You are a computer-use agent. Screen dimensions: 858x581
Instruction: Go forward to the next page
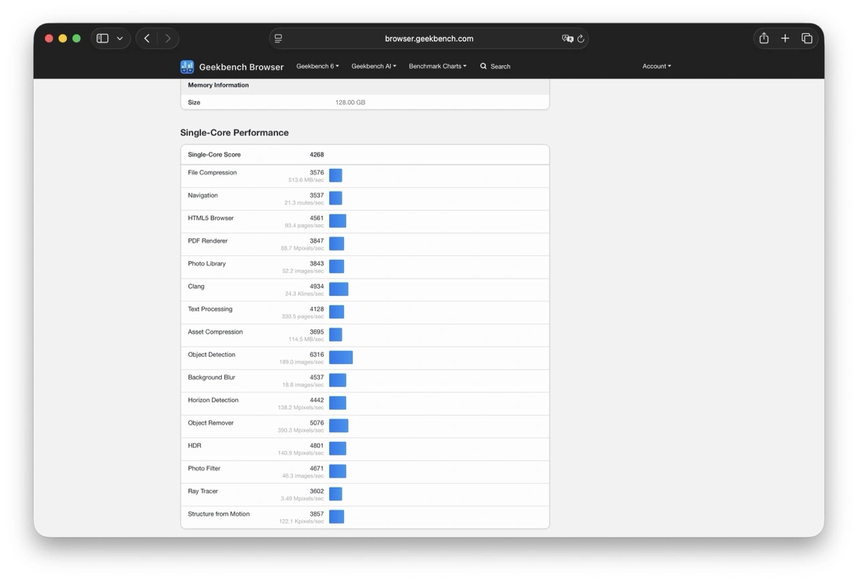(x=168, y=38)
